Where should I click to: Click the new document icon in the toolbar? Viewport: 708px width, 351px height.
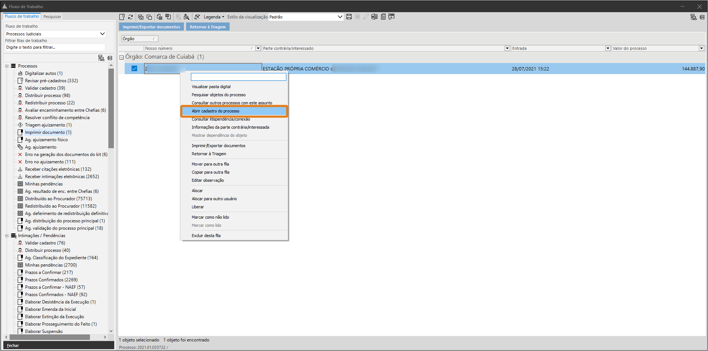click(122, 17)
